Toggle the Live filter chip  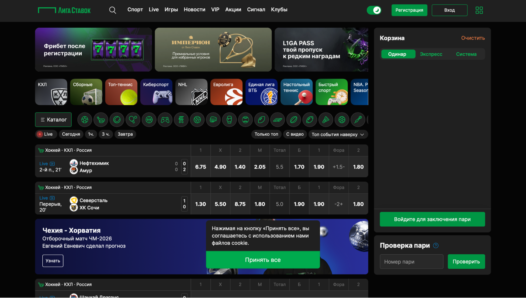[46, 134]
